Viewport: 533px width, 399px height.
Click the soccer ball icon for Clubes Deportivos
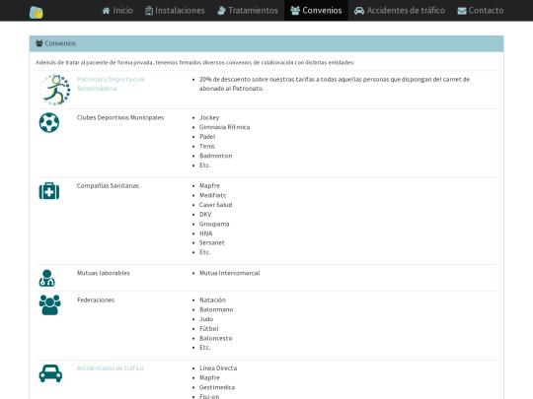pos(49,122)
